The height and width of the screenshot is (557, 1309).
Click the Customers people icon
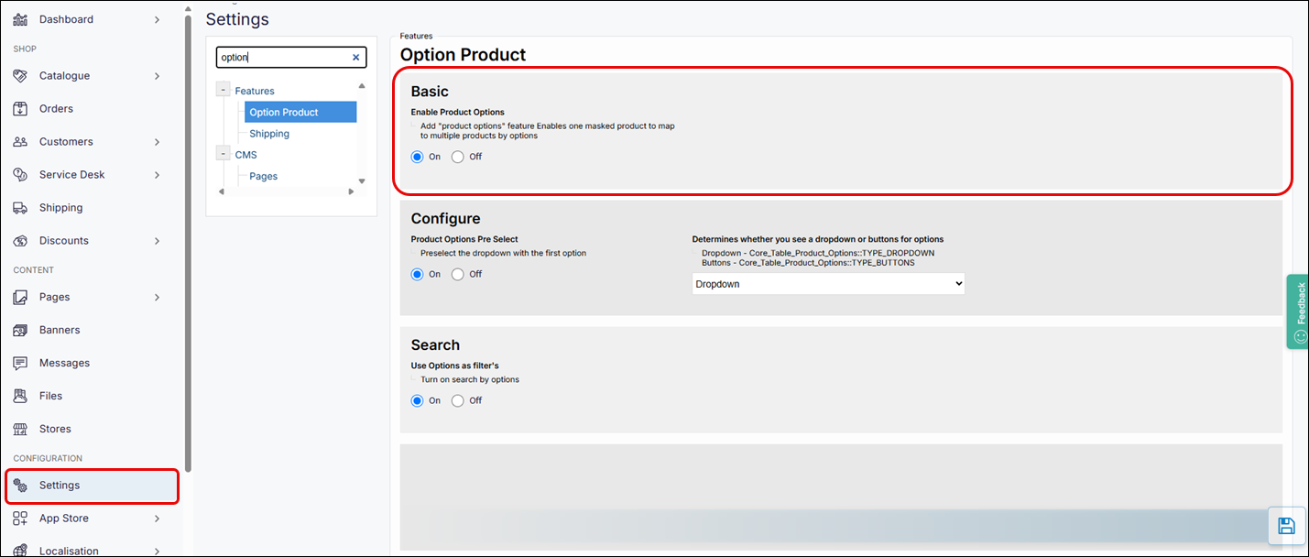tap(20, 142)
